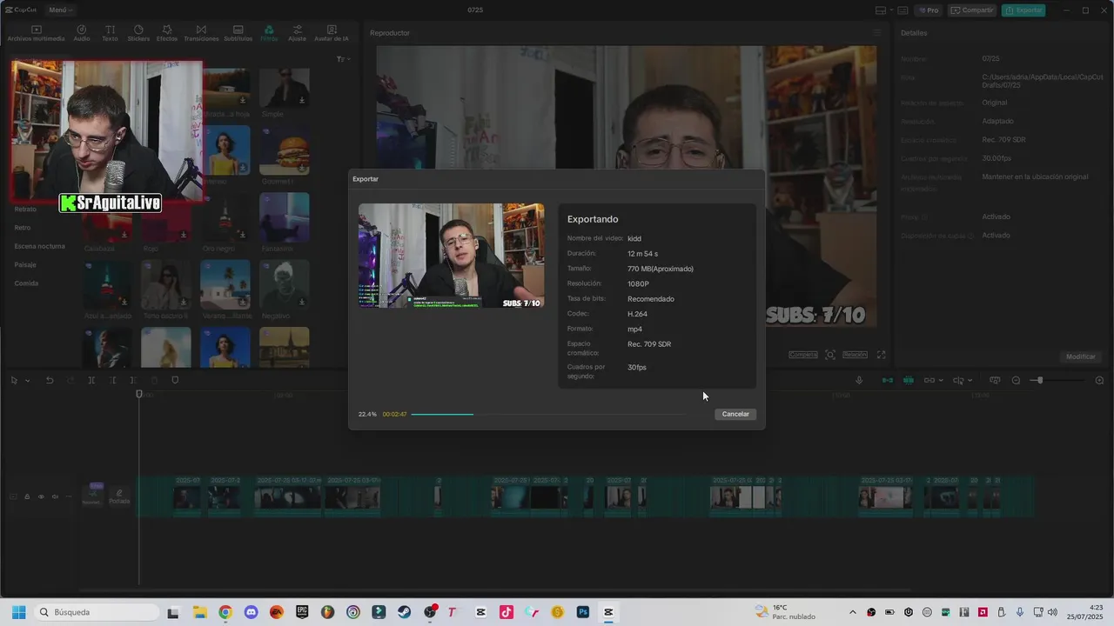The image size is (1114, 626).
Task: Open Epic Games launcher from the taskbar
Action: (302, 612)
